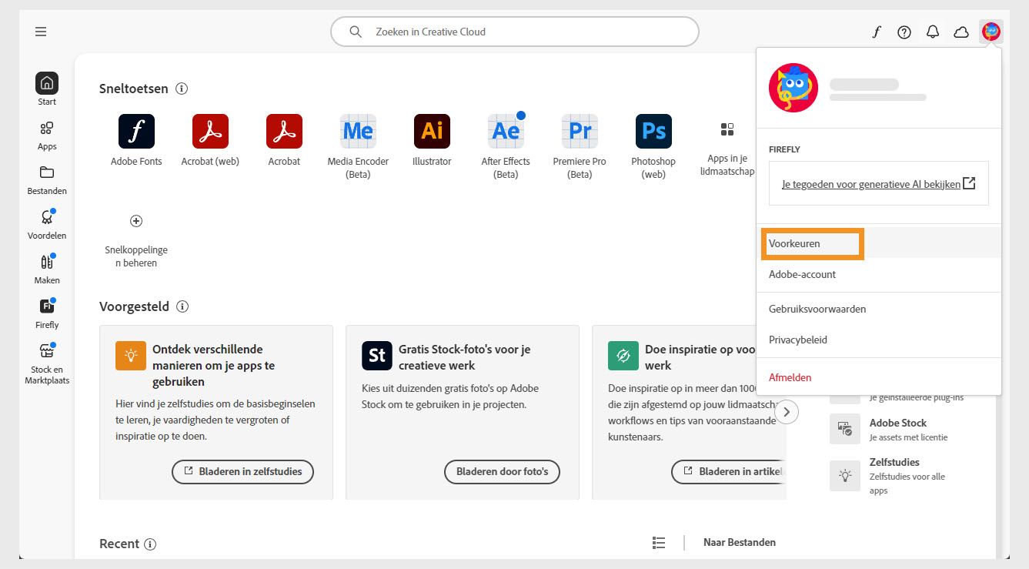This screenshot has width=1029, height=569.
Task: Open Apps in the sidebar
Action: 47,135
